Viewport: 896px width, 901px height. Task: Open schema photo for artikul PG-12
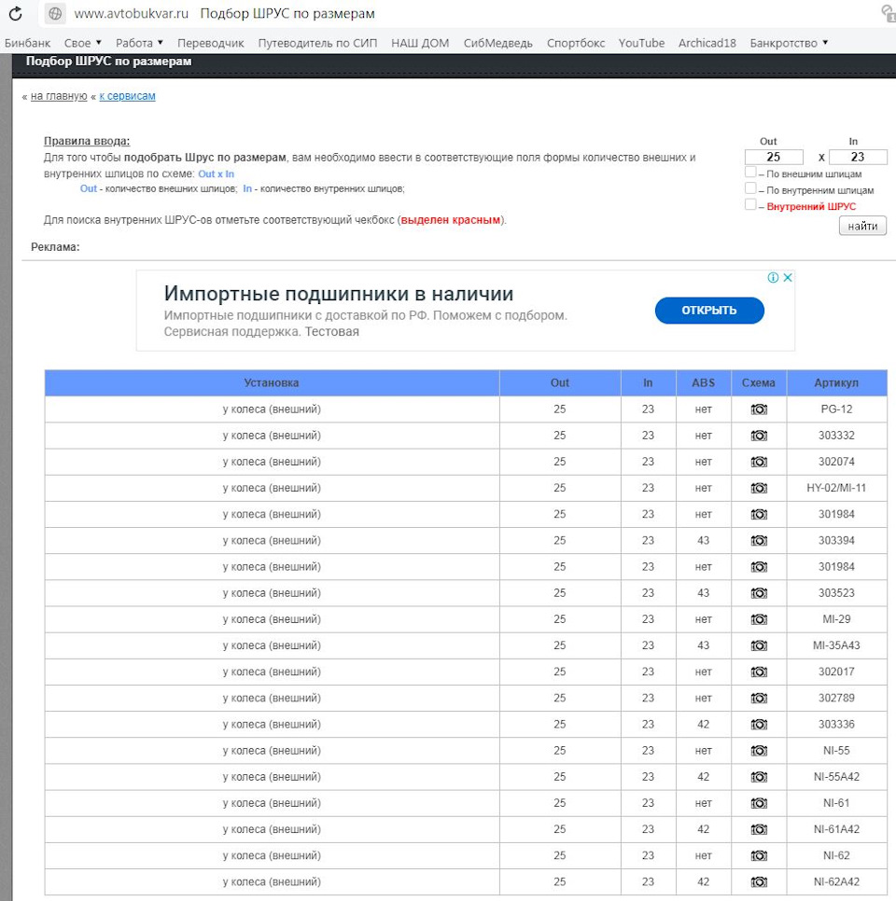(760, 409)
